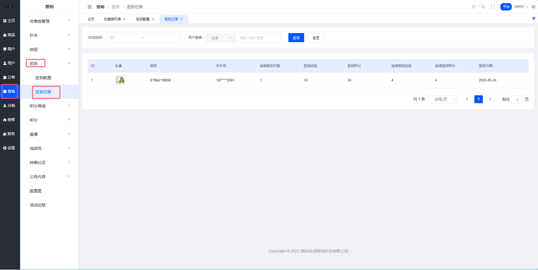Image resolution: width=538 pixels, height=270 pixels.
Task: Open the 商品 section in left navigation
Action: pyautogui.click(x=9, y=35)
